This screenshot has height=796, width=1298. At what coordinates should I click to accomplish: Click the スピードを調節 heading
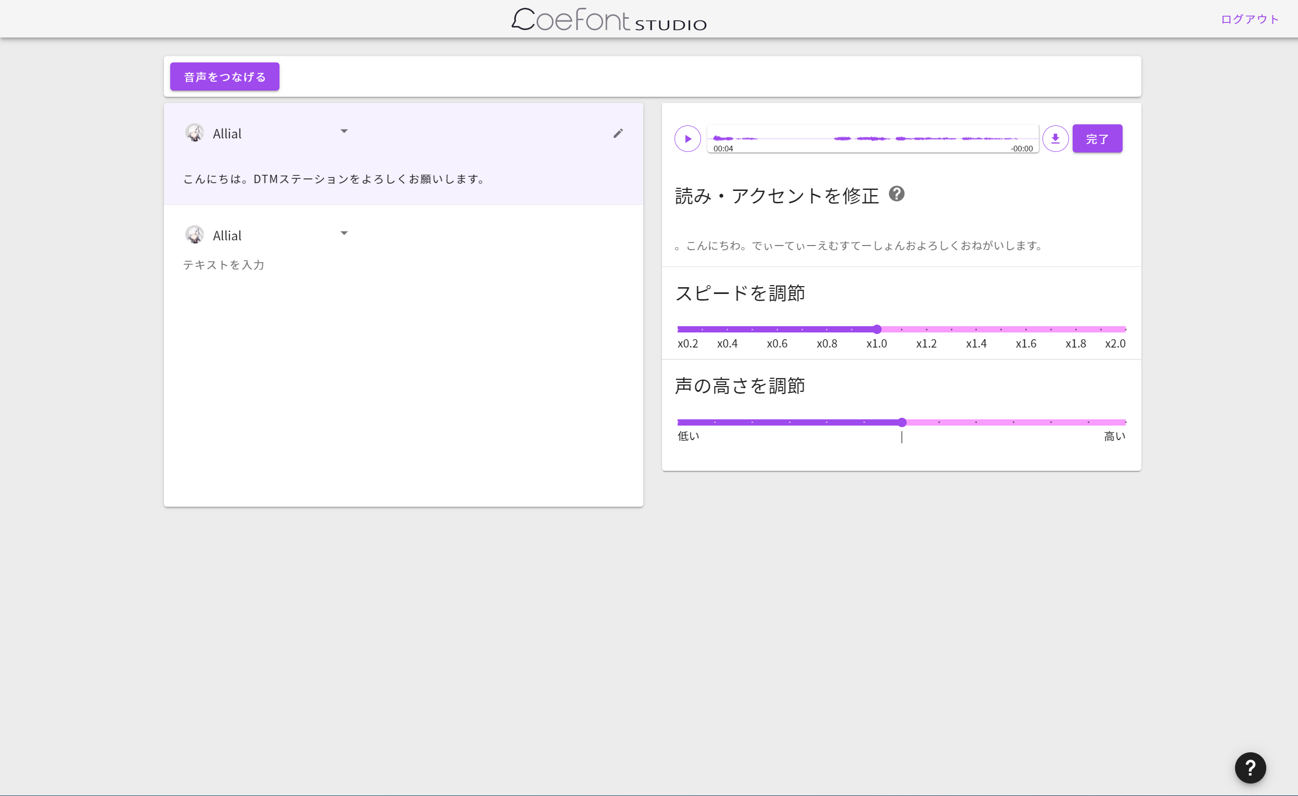(740, 293)
